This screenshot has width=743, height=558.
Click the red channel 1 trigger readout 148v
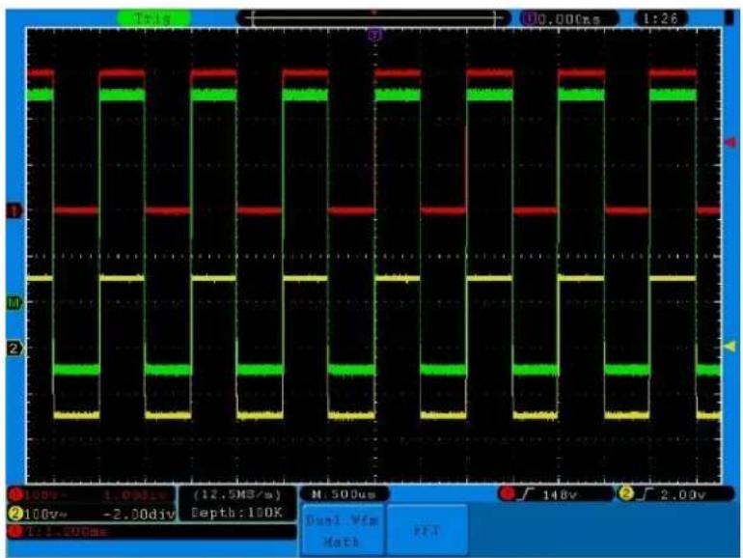point(556,494)
